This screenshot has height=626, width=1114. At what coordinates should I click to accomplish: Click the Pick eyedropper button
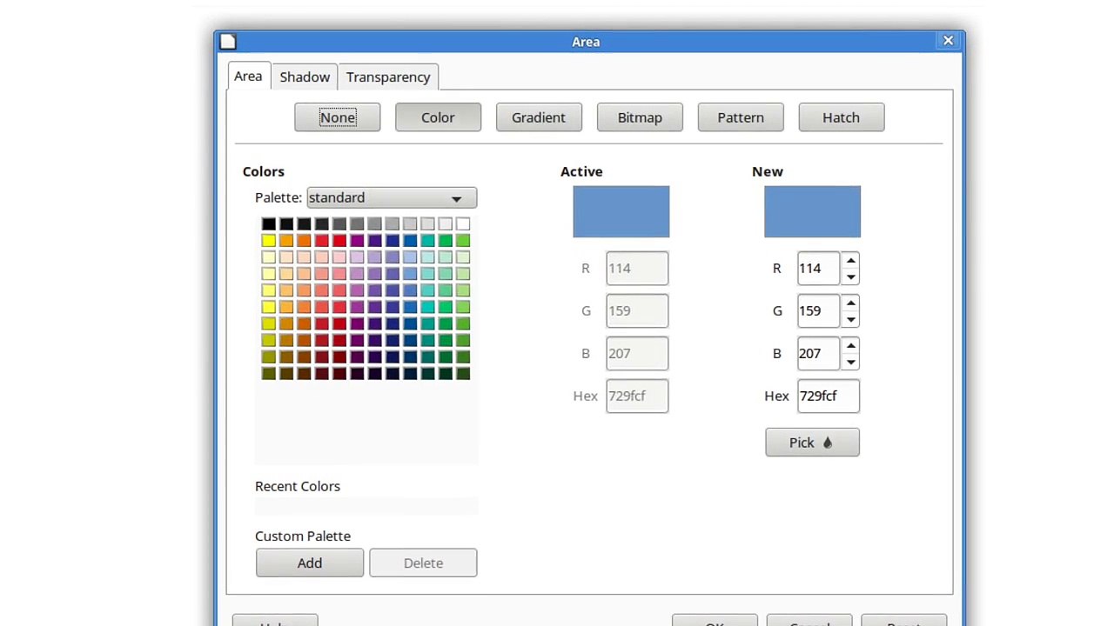(x=812, y=443)
